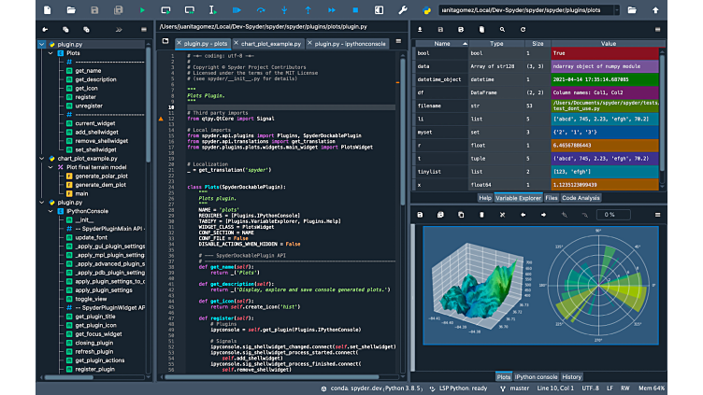Sort variables by the Name column header
This screenshot has width=703, height=395.
[444, 44]
